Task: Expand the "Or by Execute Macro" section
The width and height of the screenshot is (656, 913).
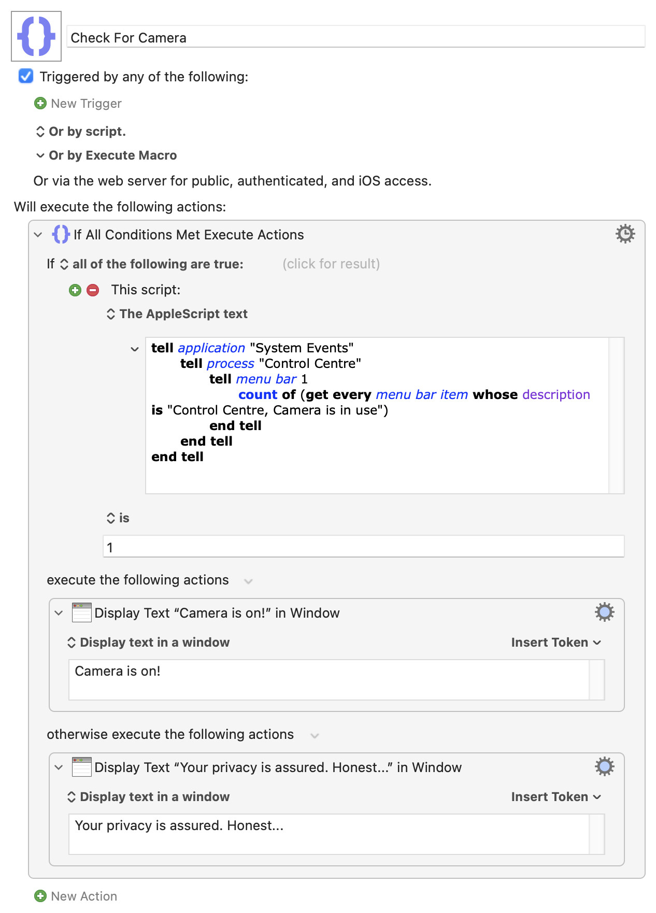Action: click(x=40, y=155)
